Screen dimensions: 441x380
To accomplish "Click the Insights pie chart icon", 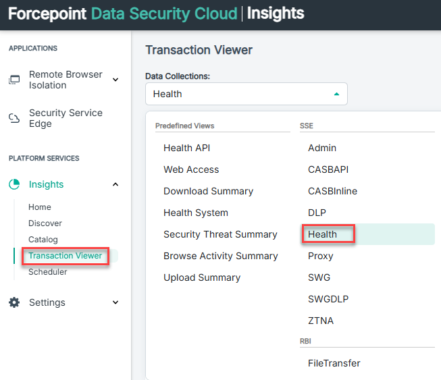I will [x=14, y=184].
